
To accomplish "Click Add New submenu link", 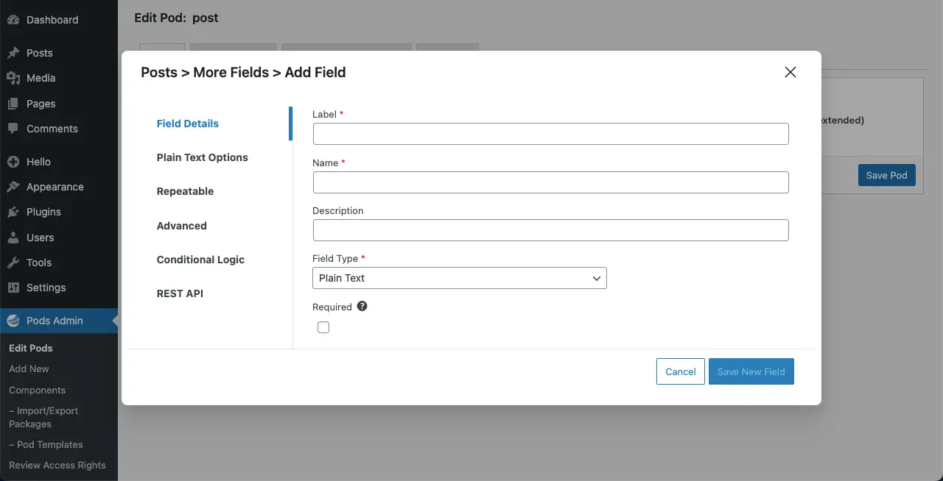I will coord(29,368).
